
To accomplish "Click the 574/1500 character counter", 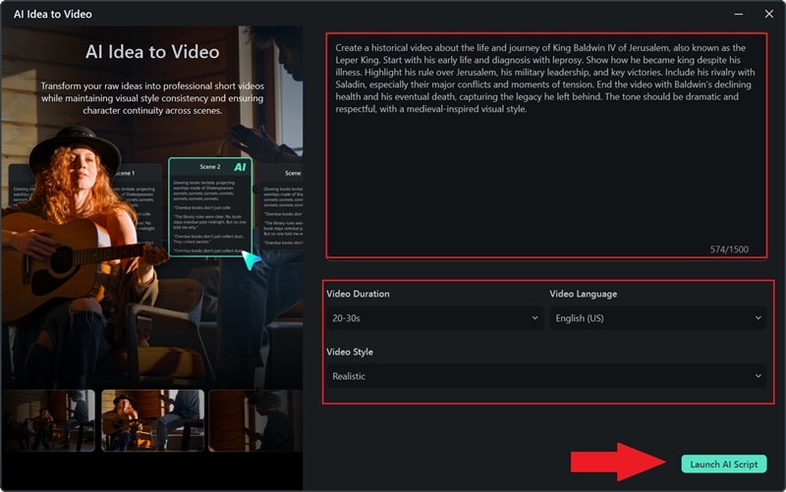I will click(x=729, y=249).
